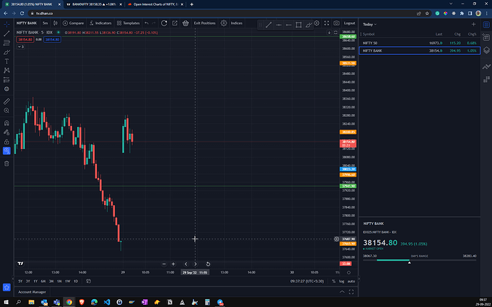Select the ruler measure tool
The image size is (492, 307).
(x=6, y=101)
